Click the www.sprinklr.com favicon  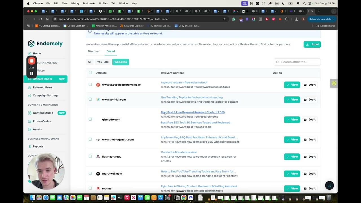98,100
